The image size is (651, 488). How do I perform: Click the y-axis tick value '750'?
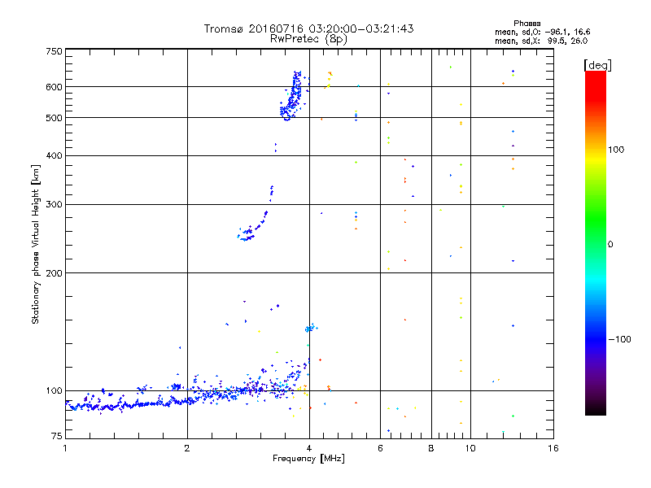tap(54, 51)
